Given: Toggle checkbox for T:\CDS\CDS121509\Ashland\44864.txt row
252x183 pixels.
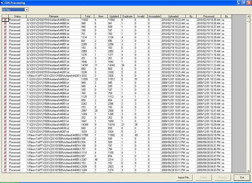Looking at the screenshot, I should (5, 97).
